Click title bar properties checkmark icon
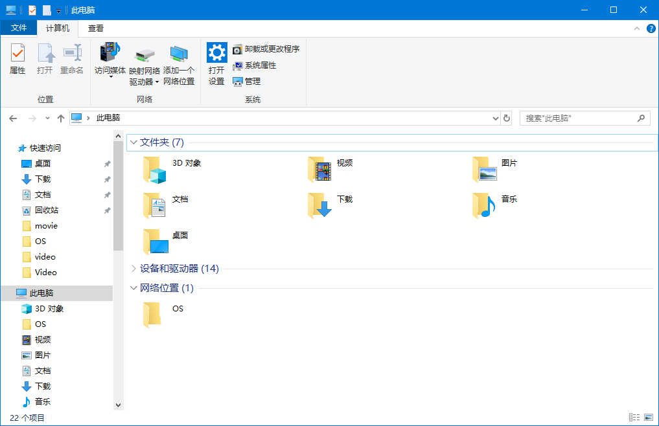Viewport: 659px width, 426px height. (32, 10)
